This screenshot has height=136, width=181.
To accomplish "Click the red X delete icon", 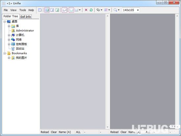I will click(86, 10).
